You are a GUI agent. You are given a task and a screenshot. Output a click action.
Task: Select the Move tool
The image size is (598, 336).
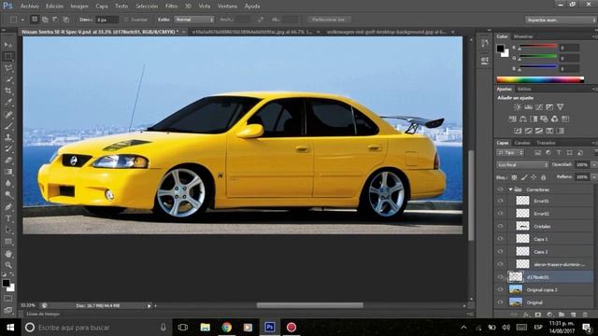pos(8,45)
